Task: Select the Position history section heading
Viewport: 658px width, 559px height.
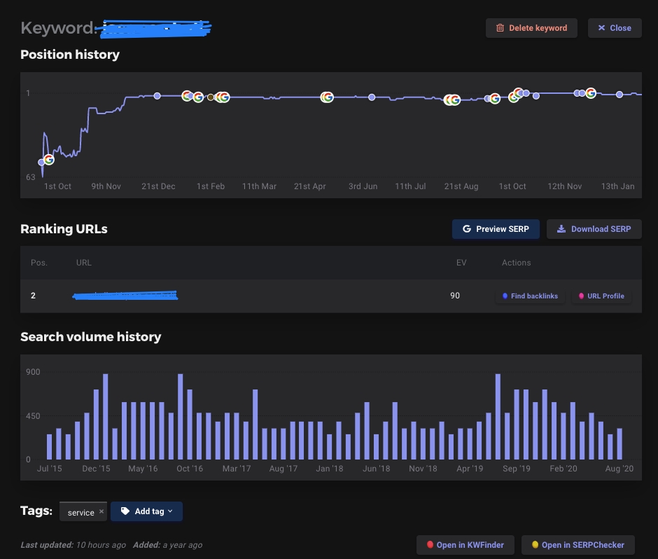Action: [70, 55]
